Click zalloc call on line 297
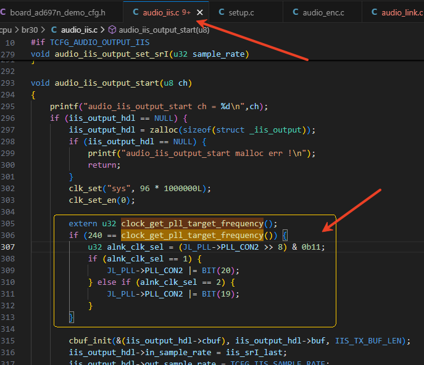Screen dimensions: 424x365 click(x=164, y=130)
